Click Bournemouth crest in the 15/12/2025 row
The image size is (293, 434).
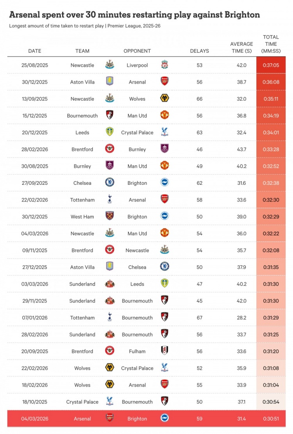(110, 115)
